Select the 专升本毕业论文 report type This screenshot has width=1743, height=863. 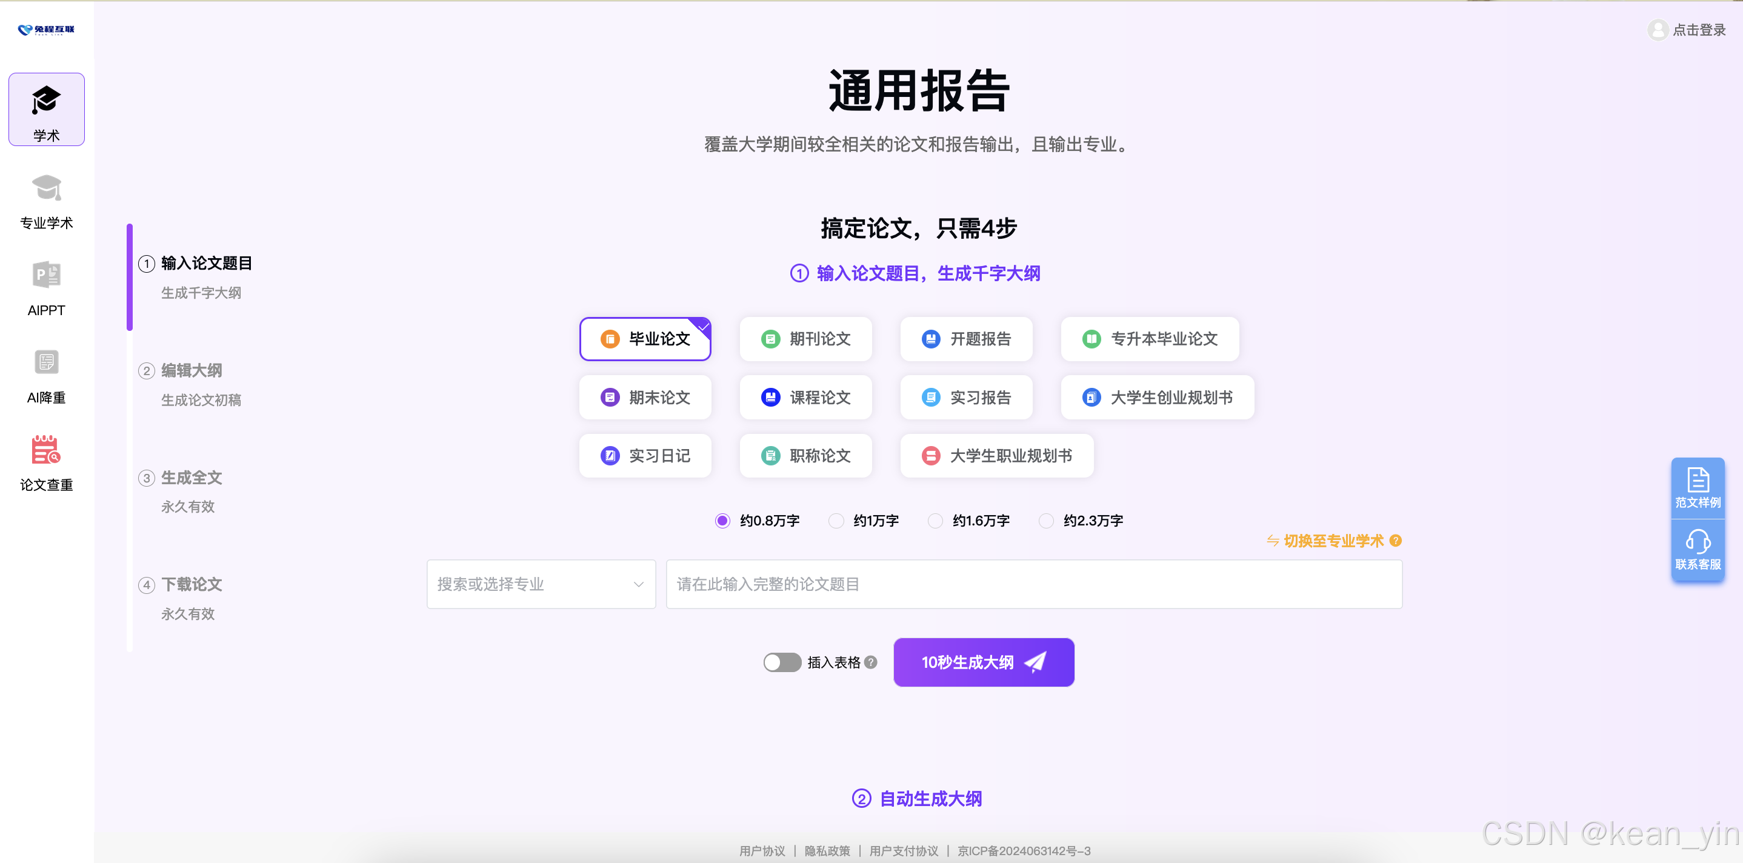(1150, 339)
